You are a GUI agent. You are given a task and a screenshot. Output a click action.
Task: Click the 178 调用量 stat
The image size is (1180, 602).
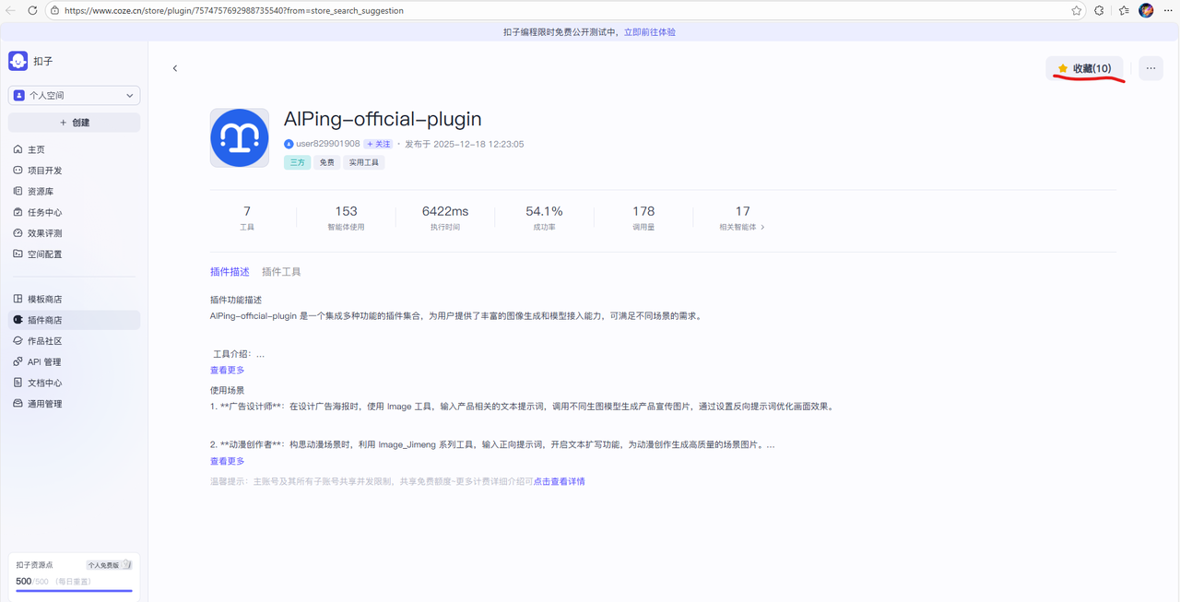(x=643, y=217)
